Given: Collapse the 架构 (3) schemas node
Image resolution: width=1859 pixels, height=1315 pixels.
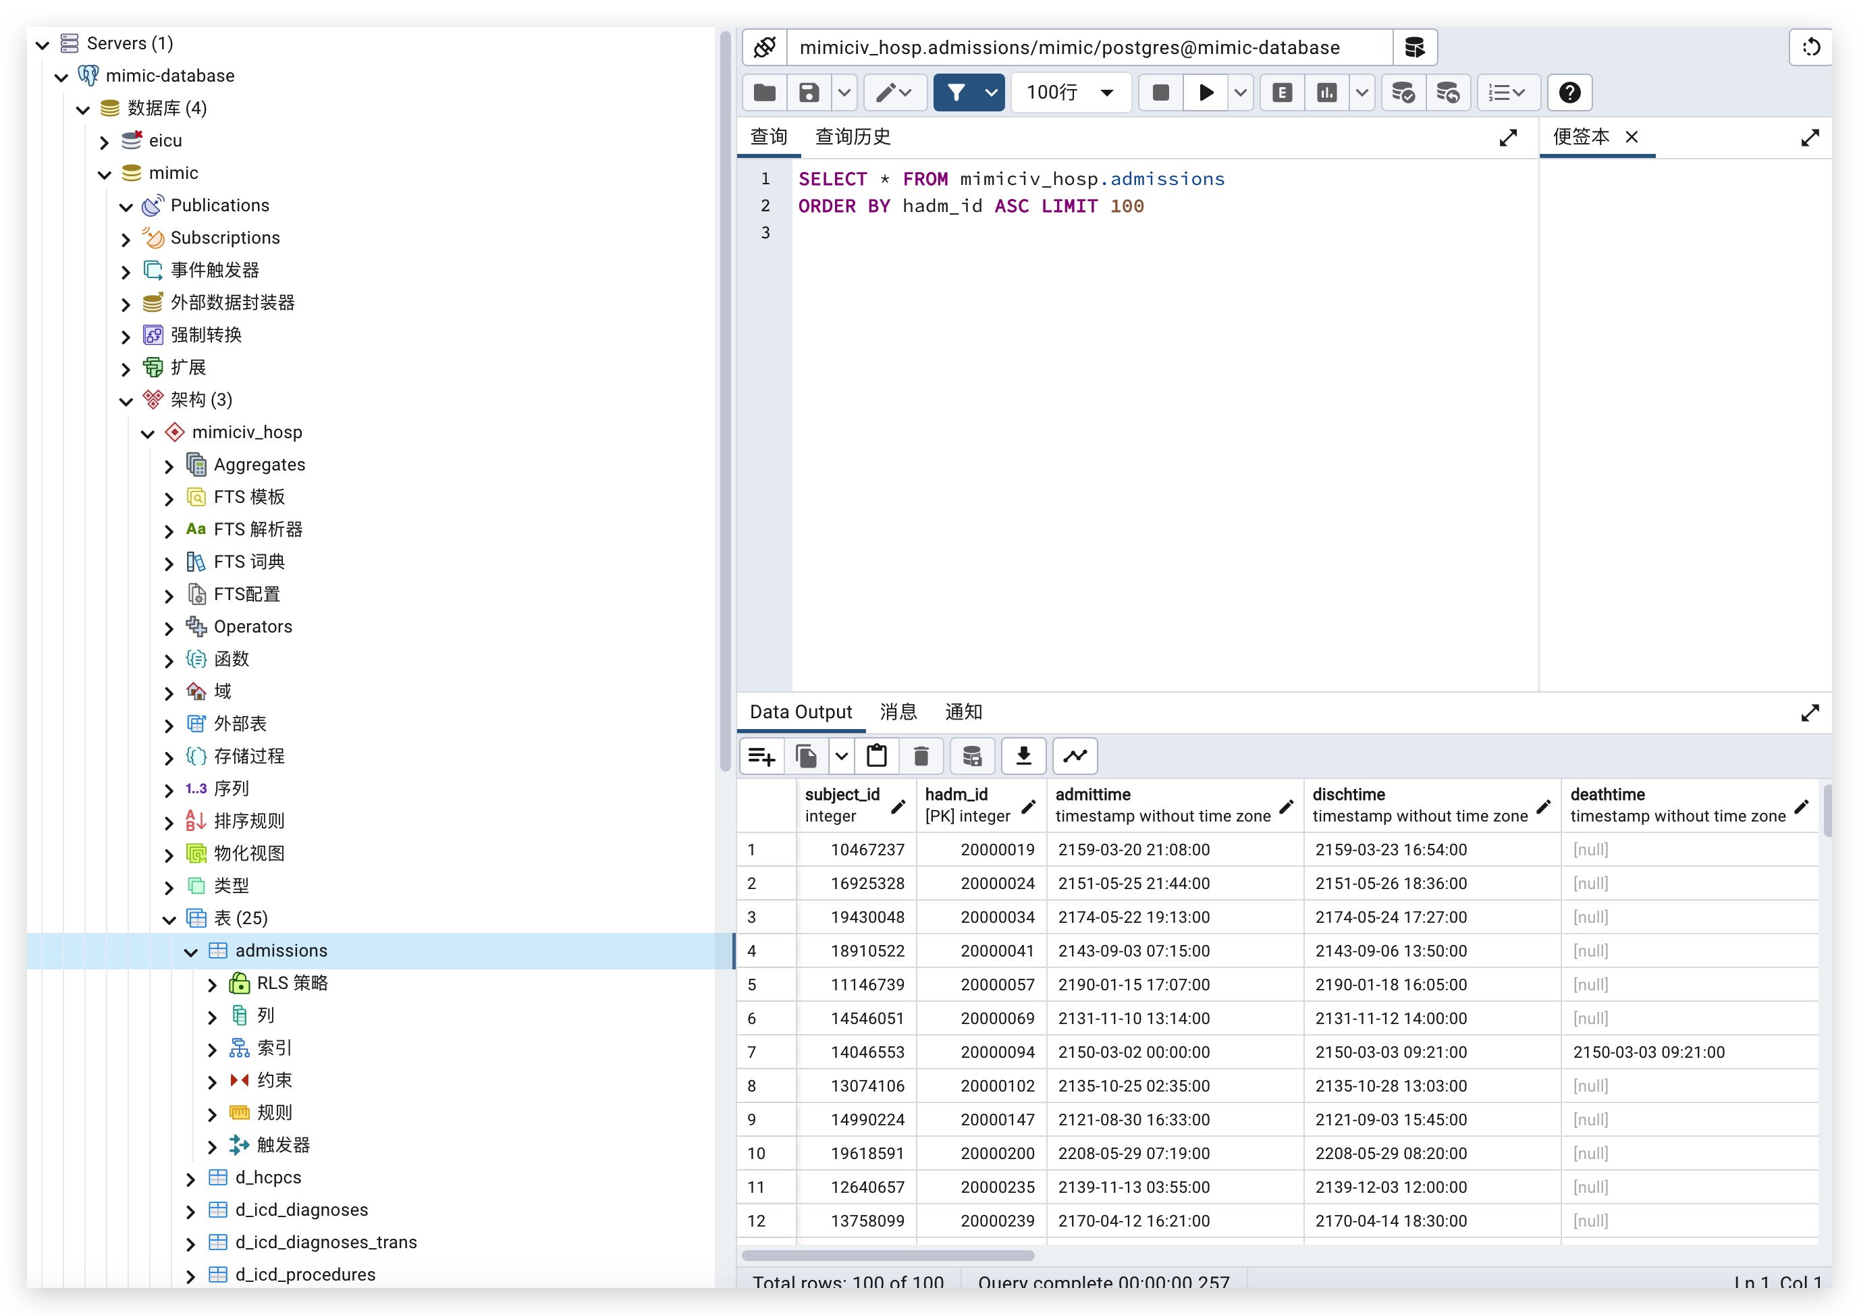Looking at the screenshot, I should [126, 401].
